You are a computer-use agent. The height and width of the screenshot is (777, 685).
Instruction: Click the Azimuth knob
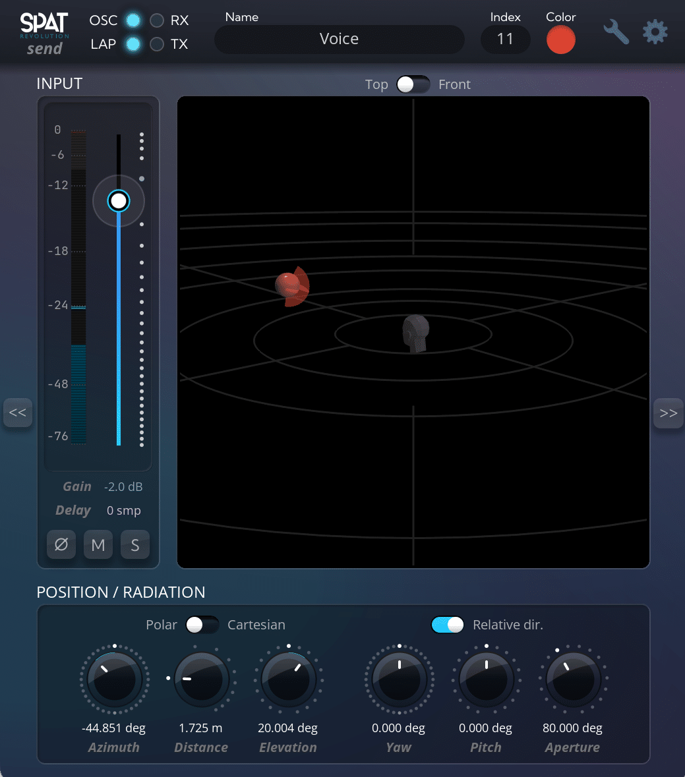point(115,679)
